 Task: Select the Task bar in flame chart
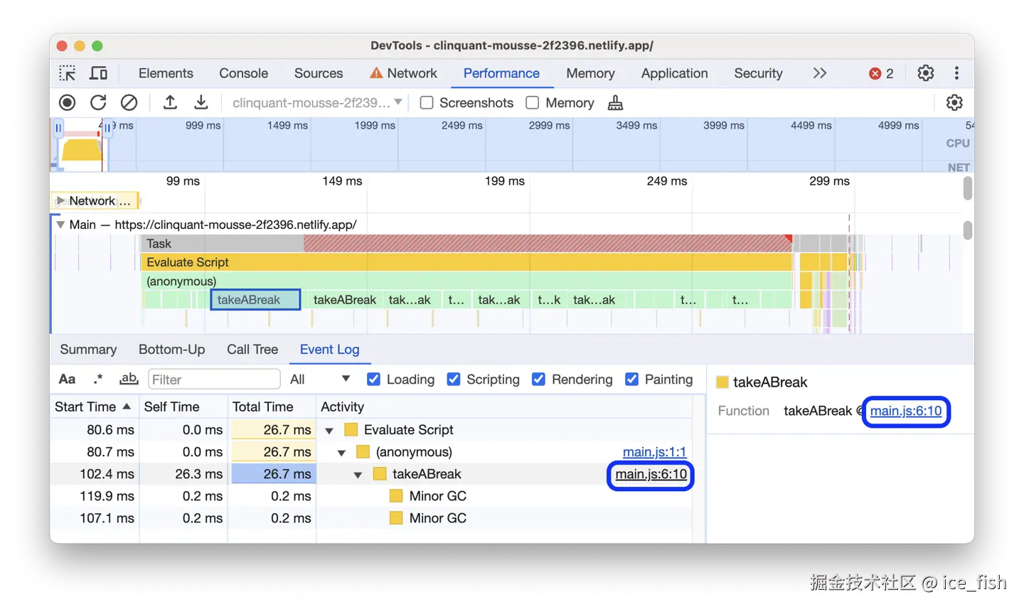466,244
